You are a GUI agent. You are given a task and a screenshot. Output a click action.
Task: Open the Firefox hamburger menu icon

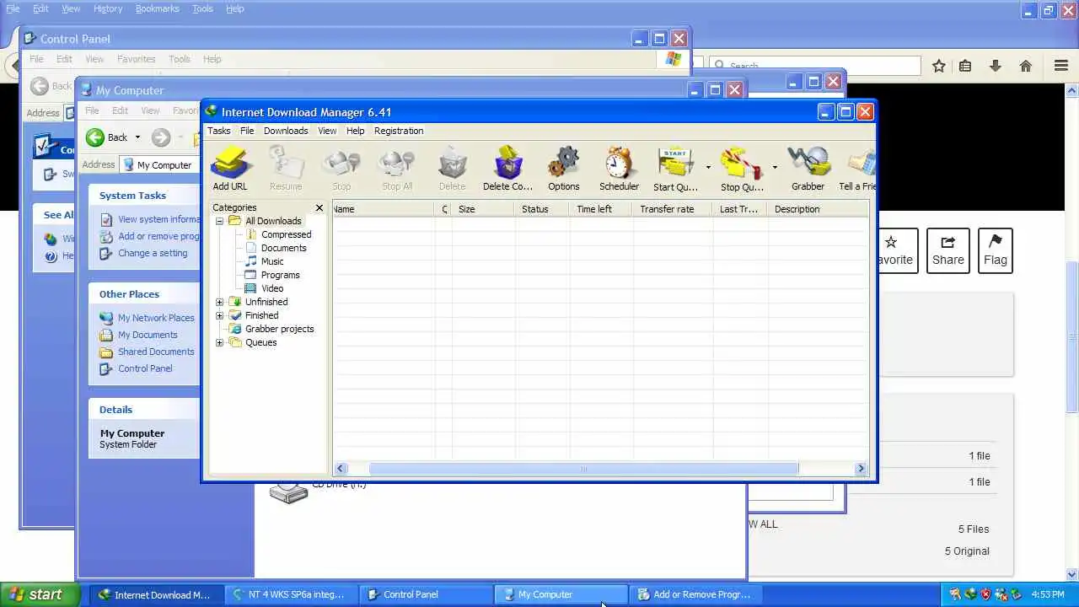[1061, 66]
